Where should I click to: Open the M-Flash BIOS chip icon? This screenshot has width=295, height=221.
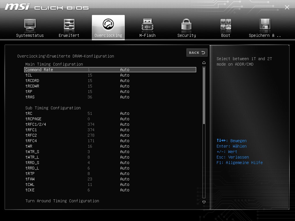(x=147, y=25)
